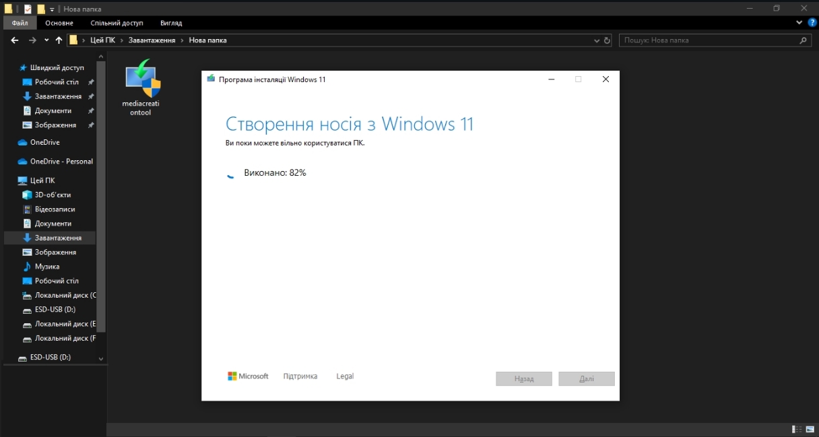Click the chevron after Цей ПК in breadcrumb

[121, 40]
